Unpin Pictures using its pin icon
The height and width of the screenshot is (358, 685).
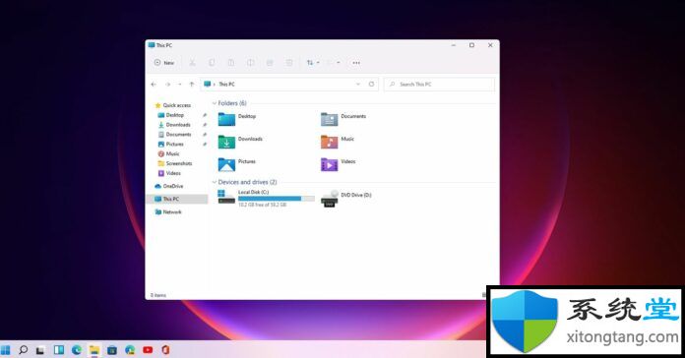pos(205,144)
